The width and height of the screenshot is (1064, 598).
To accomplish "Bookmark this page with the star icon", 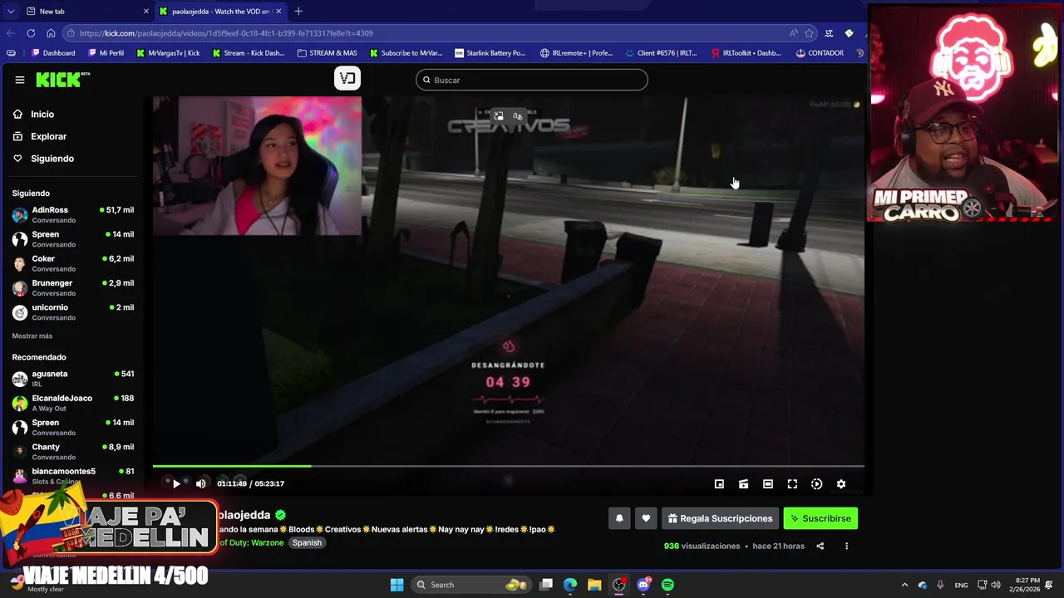I will [x=809, y=33].
